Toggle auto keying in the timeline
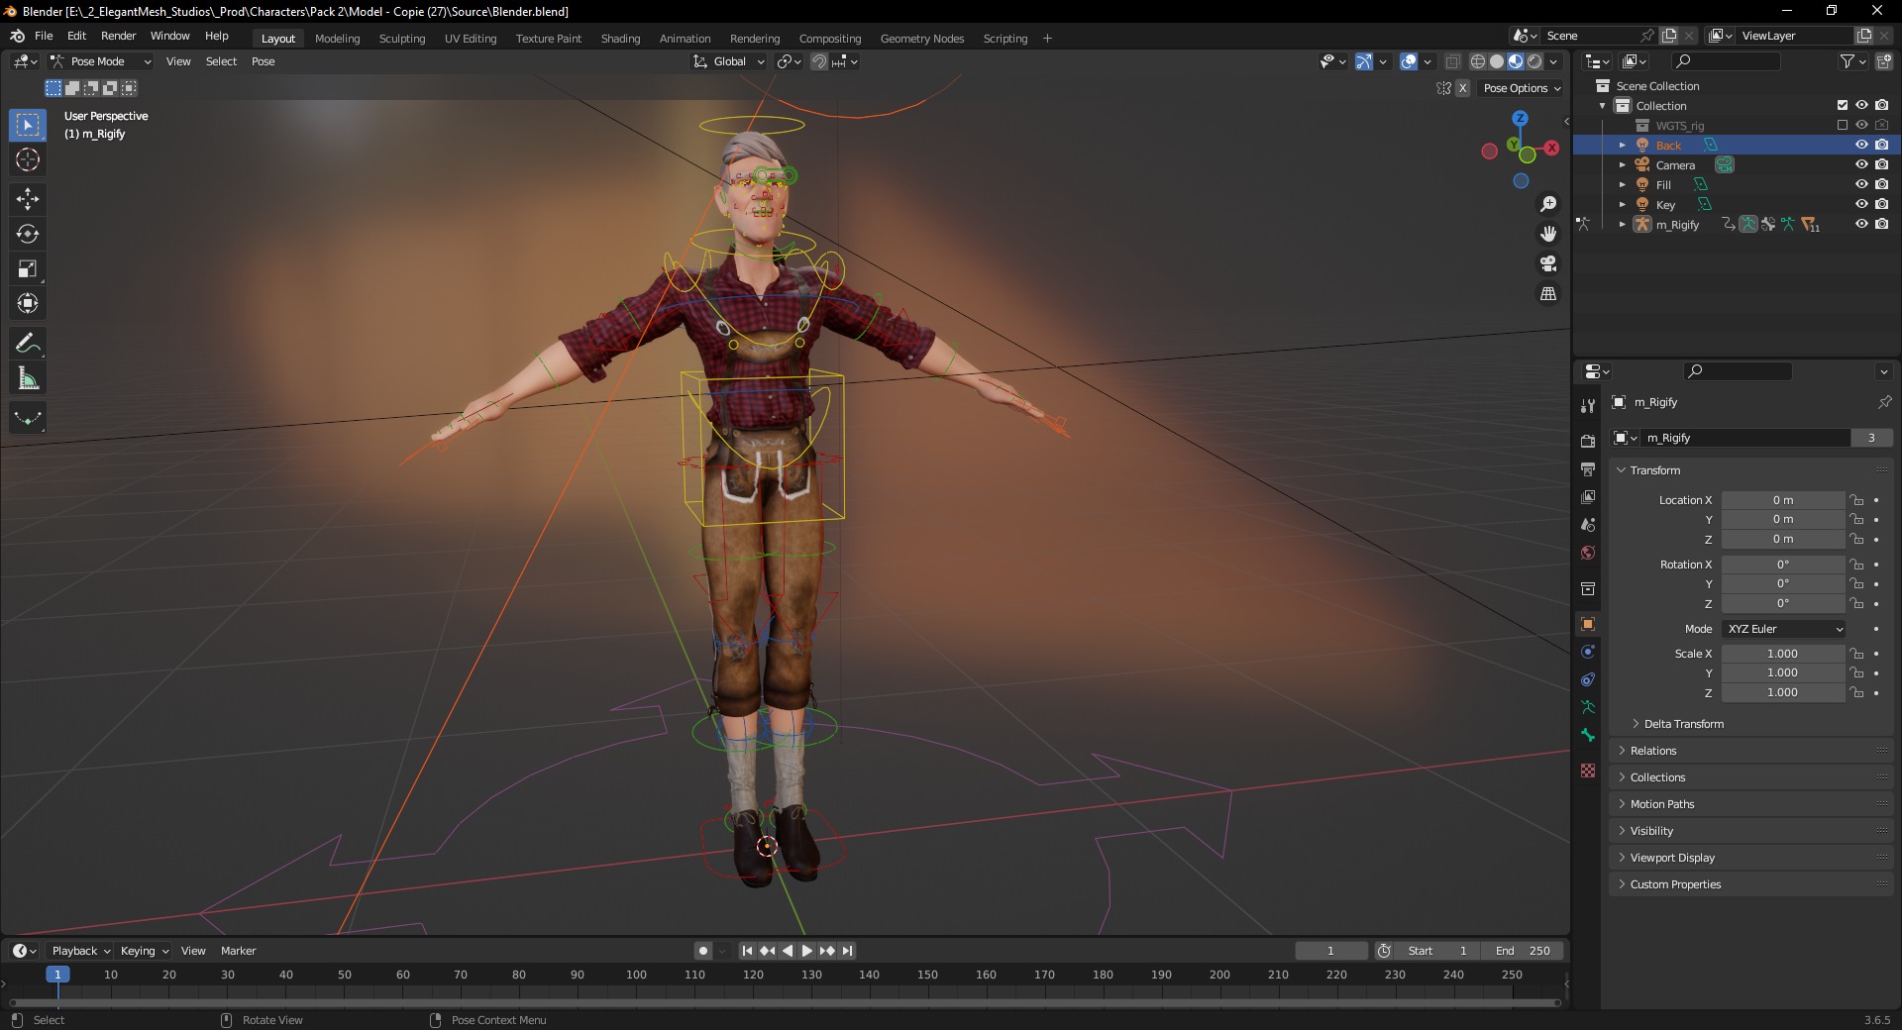Image resolution: width=1902 pixels, height=1030 pixels. (x=703, y=951)
